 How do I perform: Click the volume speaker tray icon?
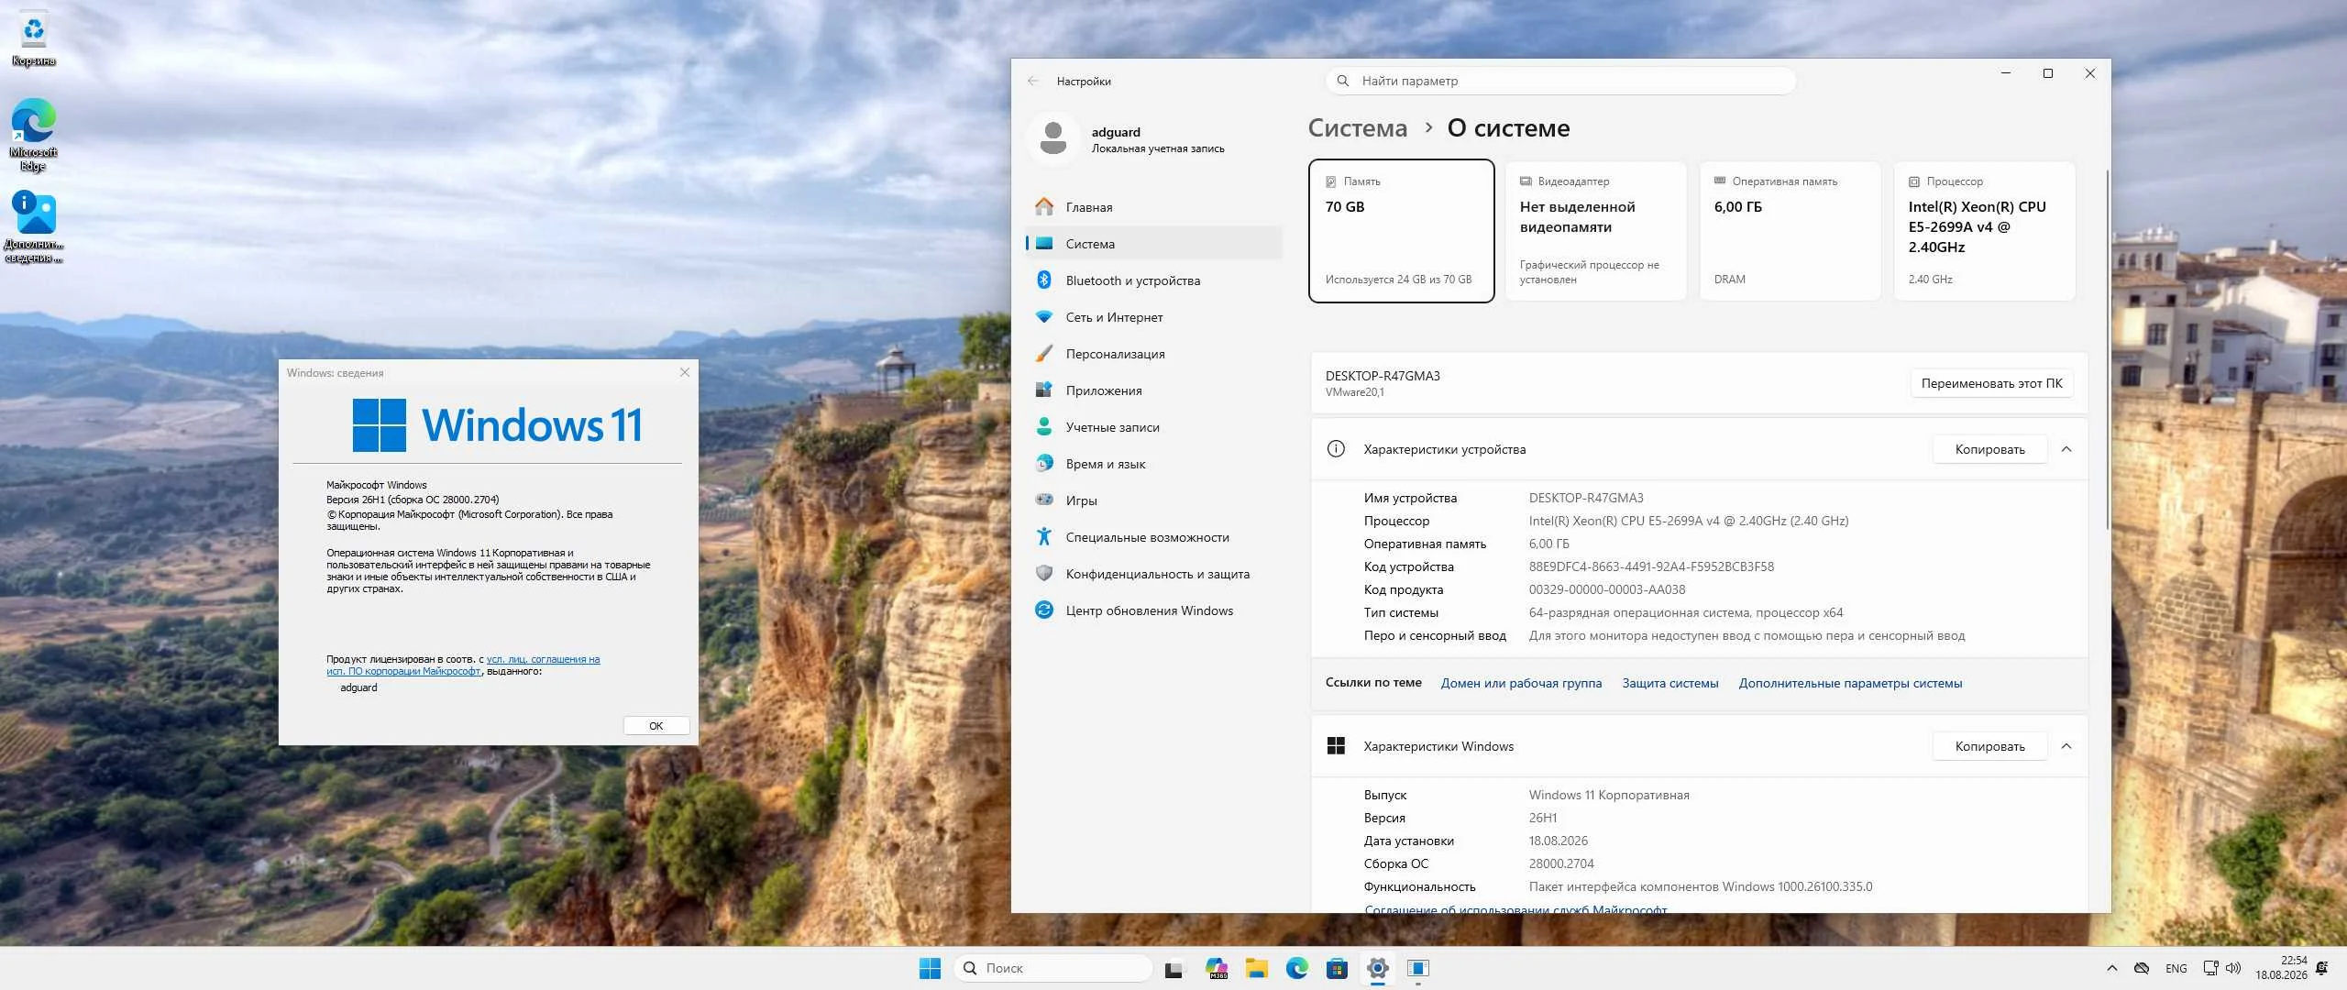[x=2233, y=968]
